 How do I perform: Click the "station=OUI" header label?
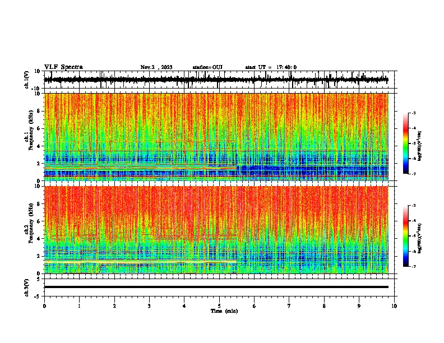tap(207, 67)
